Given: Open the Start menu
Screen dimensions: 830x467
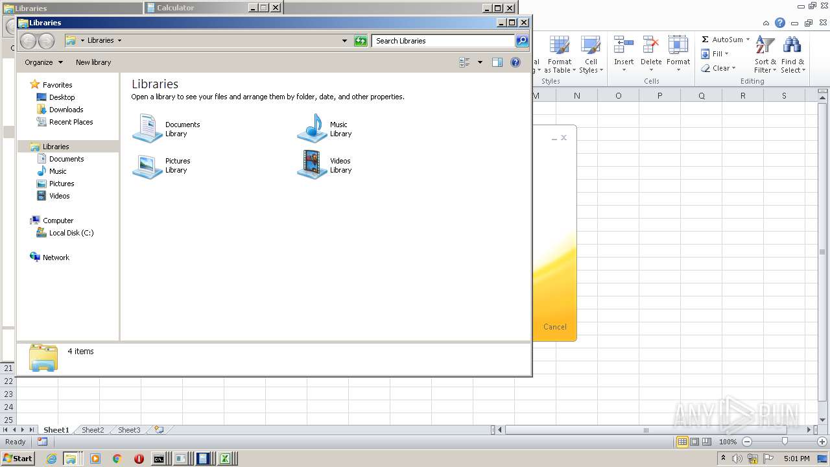Looking at the screenshot, I should pos(18,459).
